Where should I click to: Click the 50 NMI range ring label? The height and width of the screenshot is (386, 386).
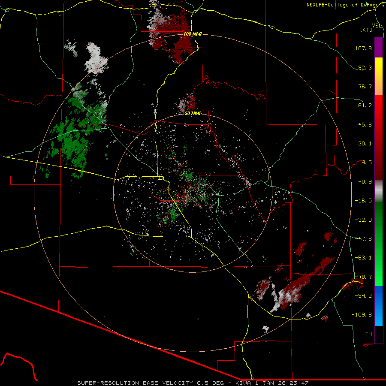(x=193, y=113)
